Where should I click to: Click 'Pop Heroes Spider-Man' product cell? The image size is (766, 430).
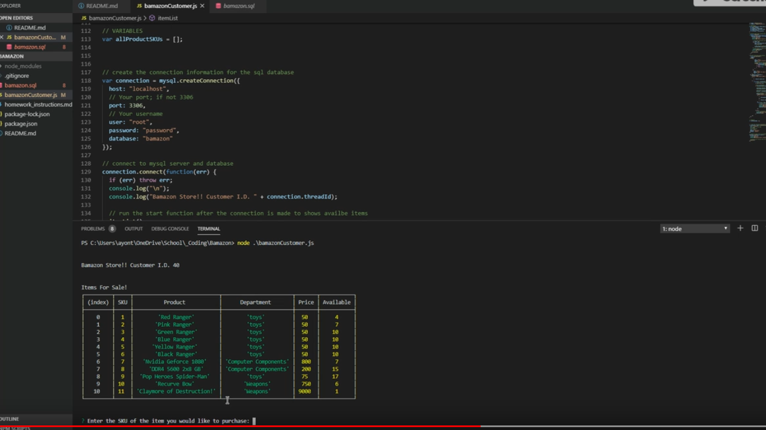pyautogui.click(x=175, y=377)
